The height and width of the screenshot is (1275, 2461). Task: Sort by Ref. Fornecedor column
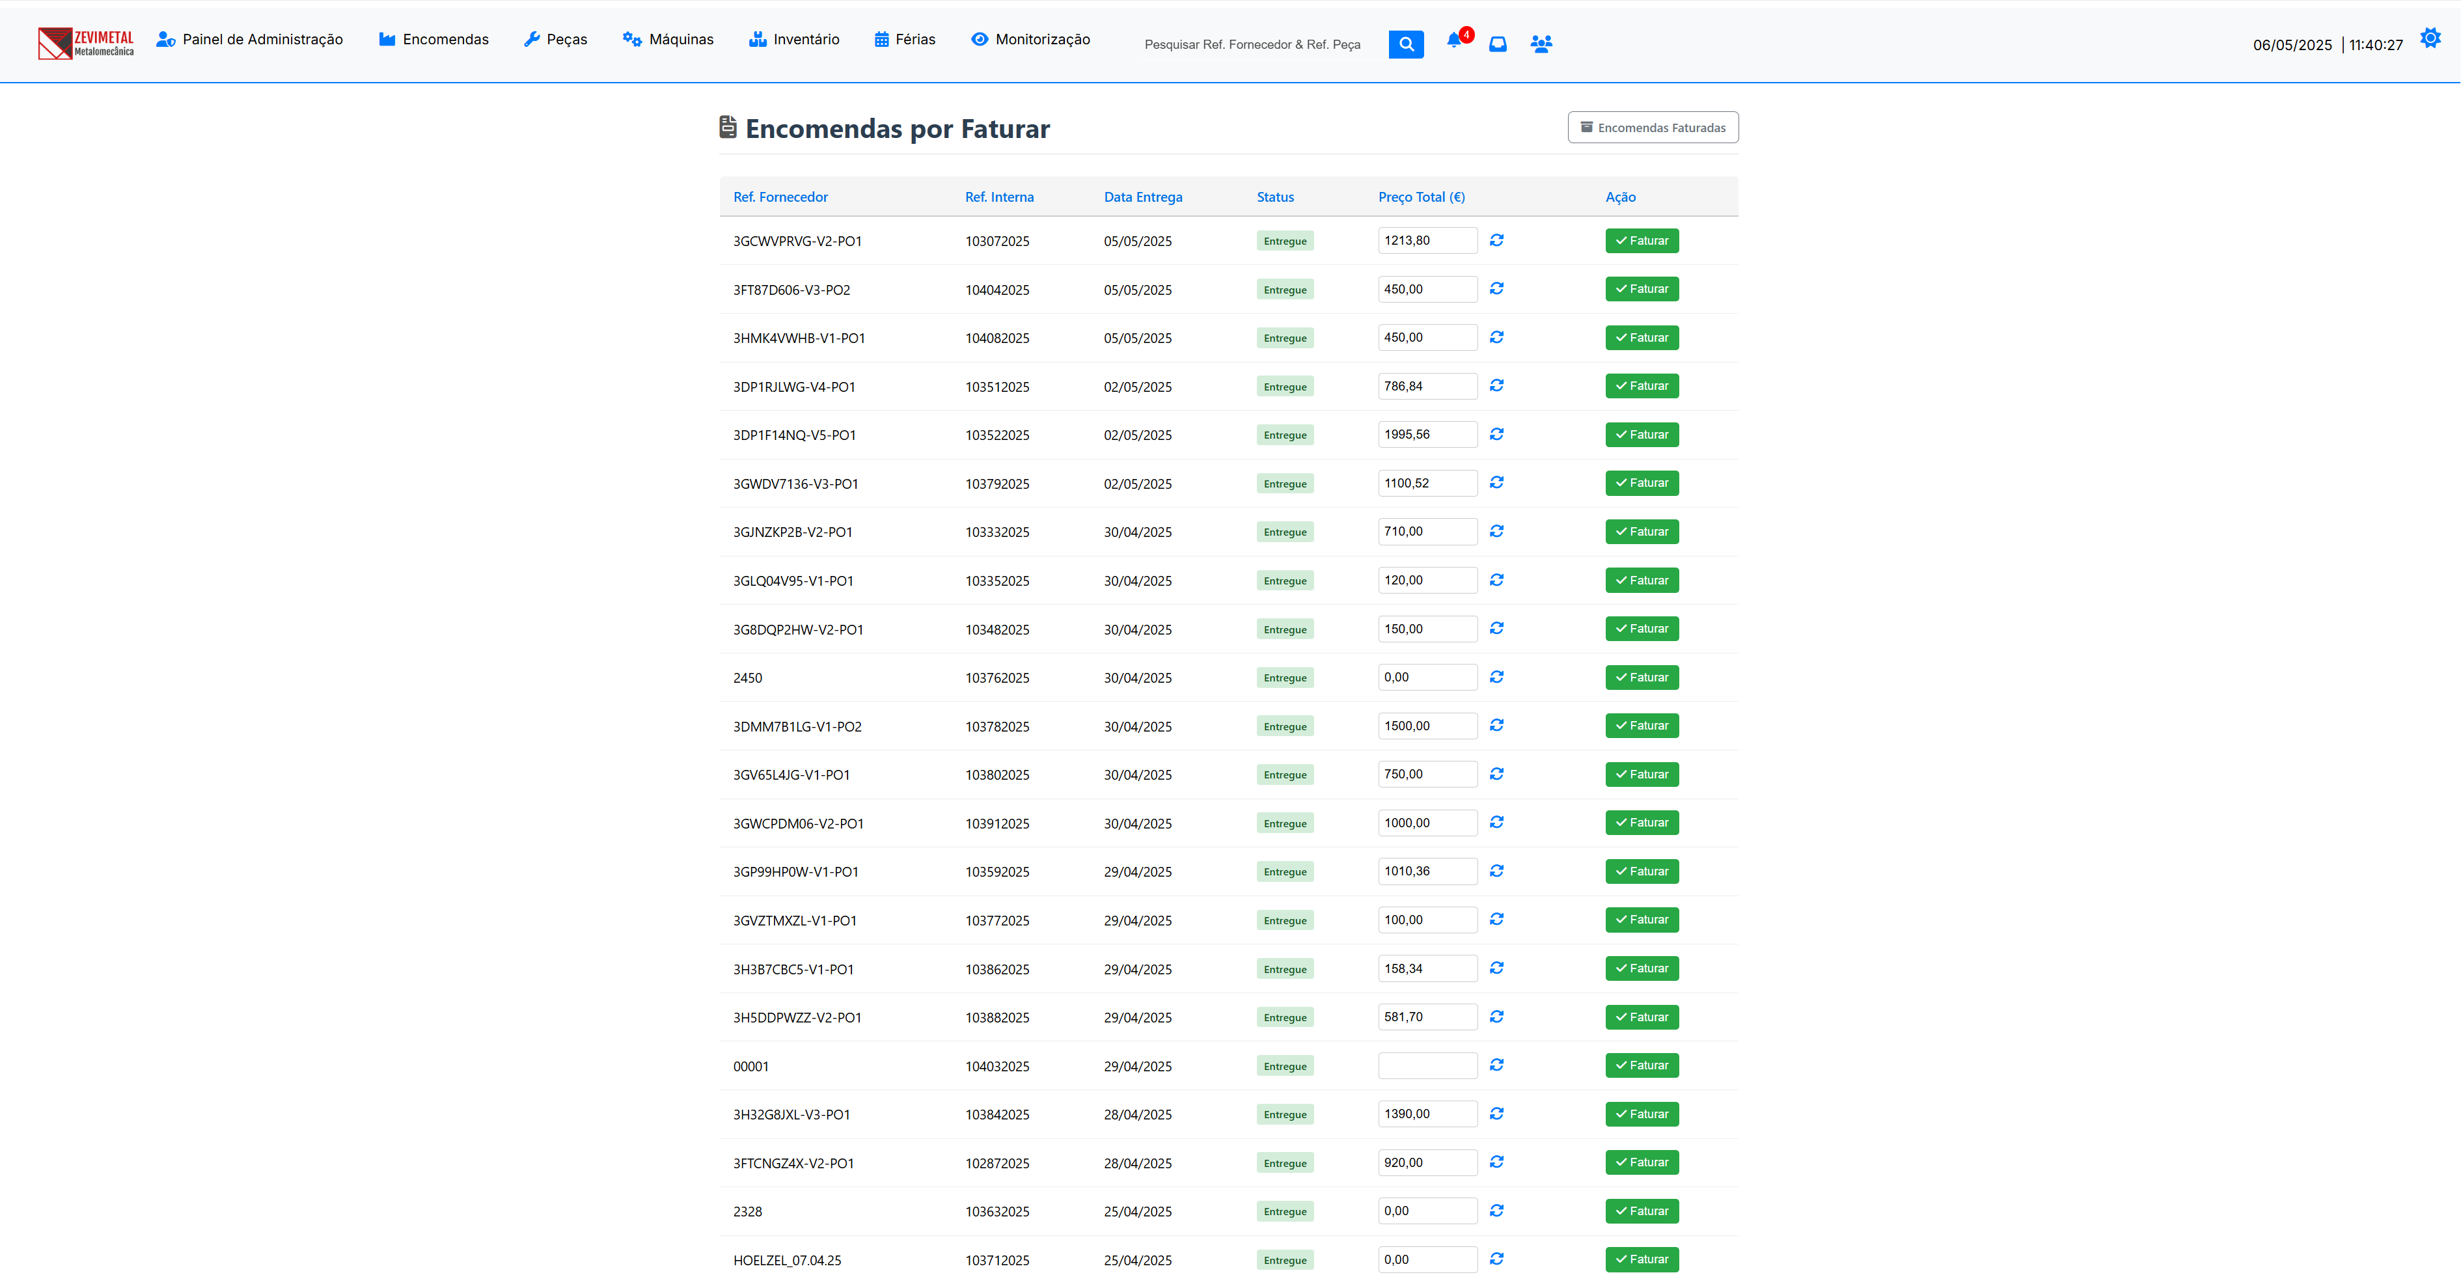780,197
